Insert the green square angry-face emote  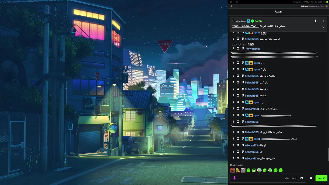point(254,170)
